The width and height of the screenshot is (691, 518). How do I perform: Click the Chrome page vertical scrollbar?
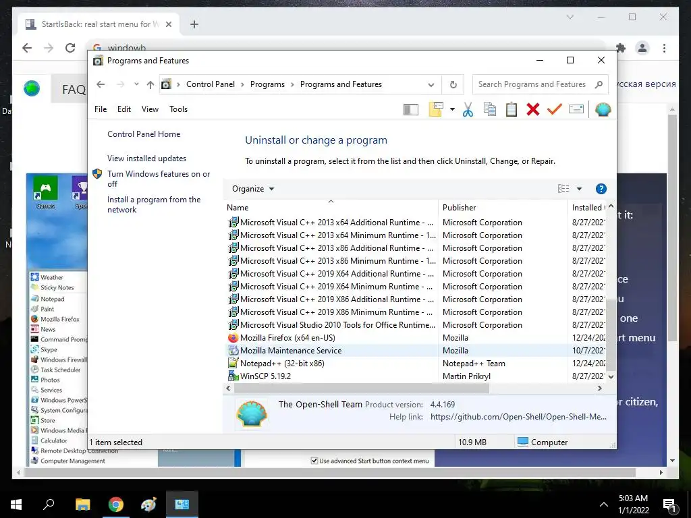click(x=672, y=227)
